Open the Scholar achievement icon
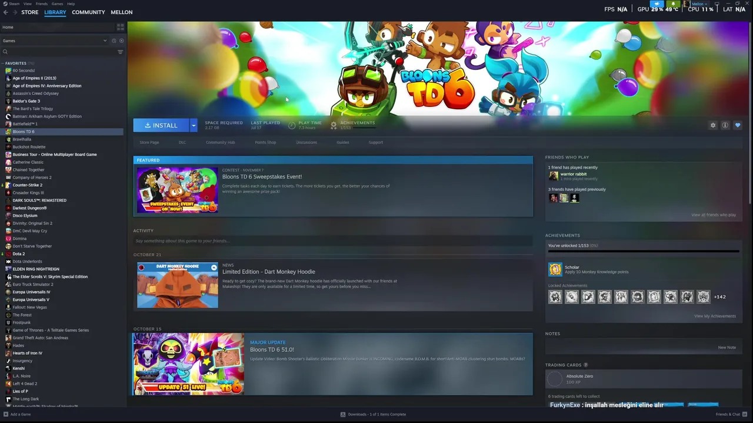 click(x=555, y=270)
